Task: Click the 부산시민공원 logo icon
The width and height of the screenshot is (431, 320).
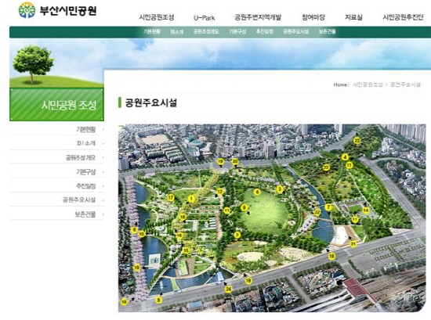Action: (27, 10)
